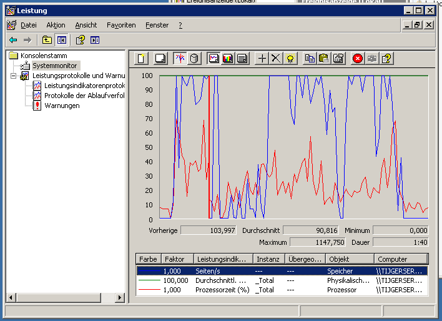Open the Aktion menu
This screenshot has width=442, height=321.
tap(56, 25)
